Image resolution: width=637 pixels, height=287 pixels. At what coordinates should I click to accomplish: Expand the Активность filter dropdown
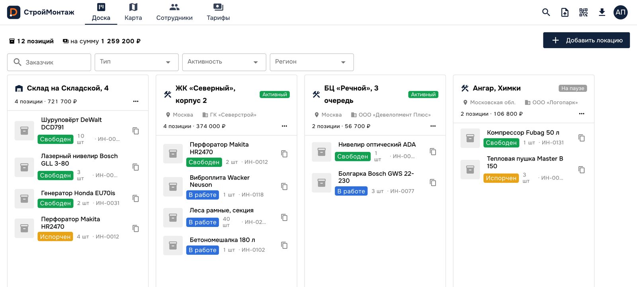click(x=224, y=62)
